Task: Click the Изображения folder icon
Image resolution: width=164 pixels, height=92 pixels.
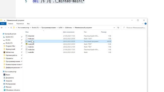Action: pyautogui.click(x=4, y=84)
